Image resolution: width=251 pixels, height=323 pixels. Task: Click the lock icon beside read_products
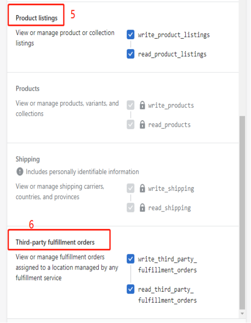[x=142, y=124]
